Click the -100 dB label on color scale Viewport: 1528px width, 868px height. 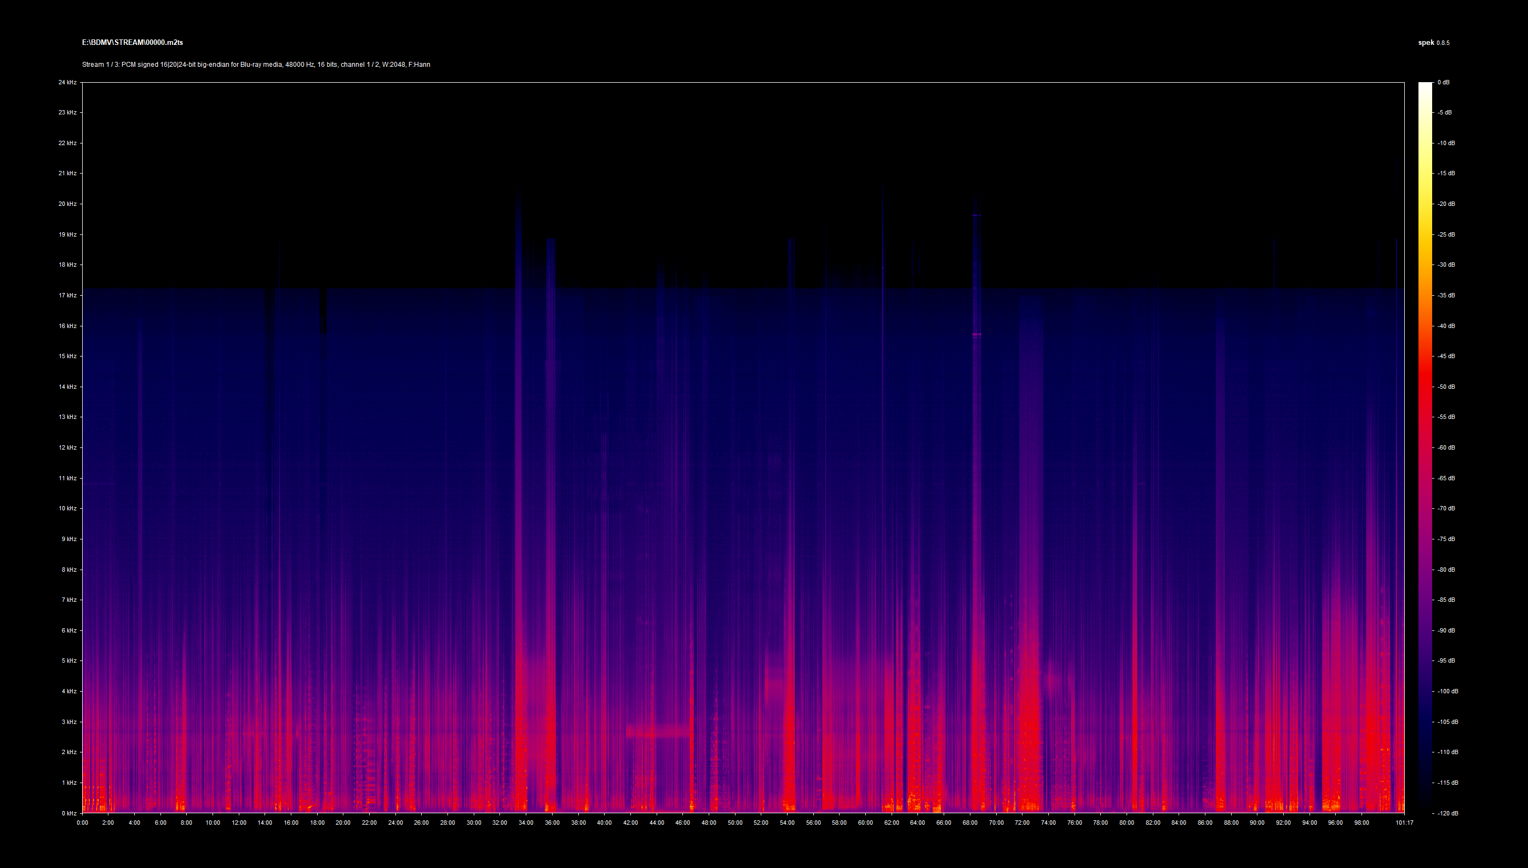click(1447, 692)
